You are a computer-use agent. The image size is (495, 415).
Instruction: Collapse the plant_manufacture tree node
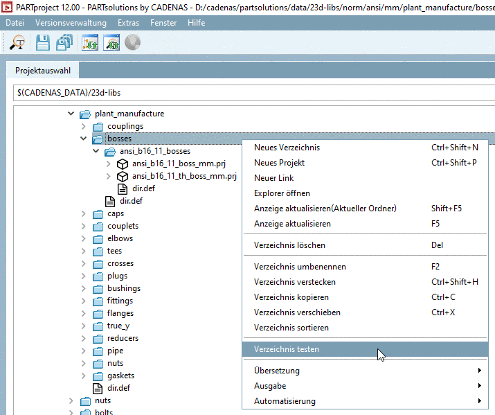click(71, 114)
